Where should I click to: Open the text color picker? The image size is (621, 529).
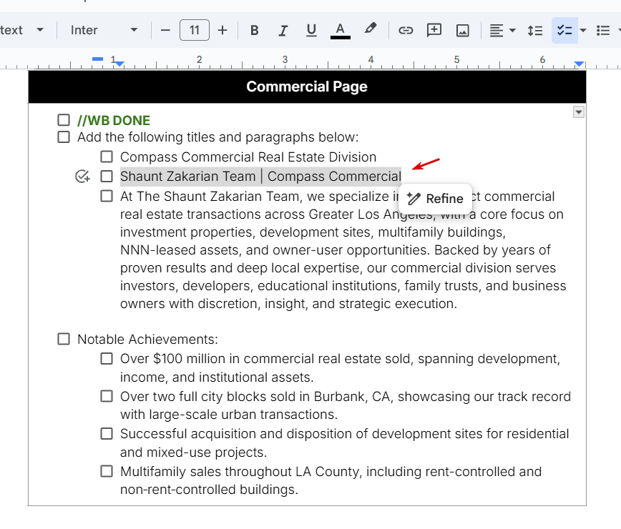click(341, 31)
